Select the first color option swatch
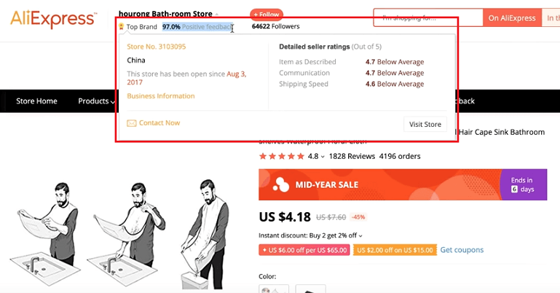The height and width of the screenshot is (293, 560). (274, 289)
